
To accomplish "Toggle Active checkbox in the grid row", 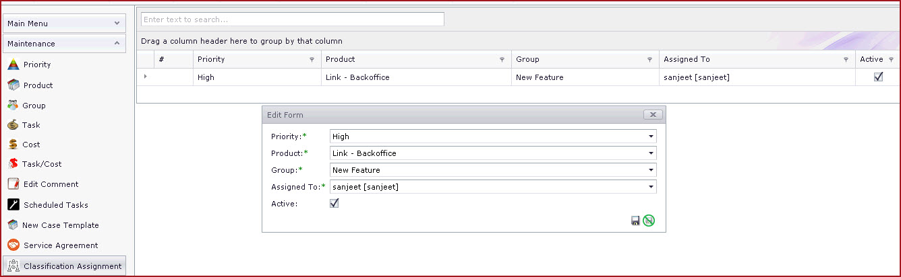I will [x=878, y=77].
